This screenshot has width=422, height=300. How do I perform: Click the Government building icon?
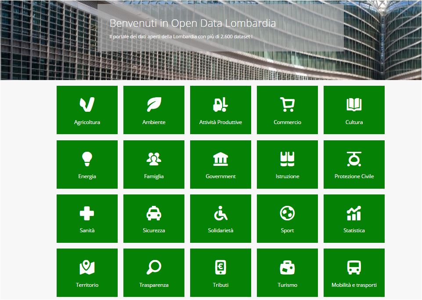[220, 159]
